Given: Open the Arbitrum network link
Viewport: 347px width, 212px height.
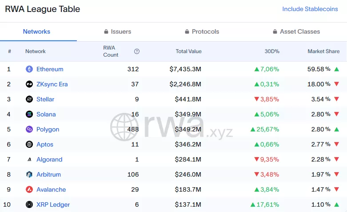Looking at the screenshot, I should (48, 174).
